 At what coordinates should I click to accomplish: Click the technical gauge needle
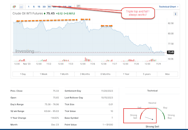point(149,118)
